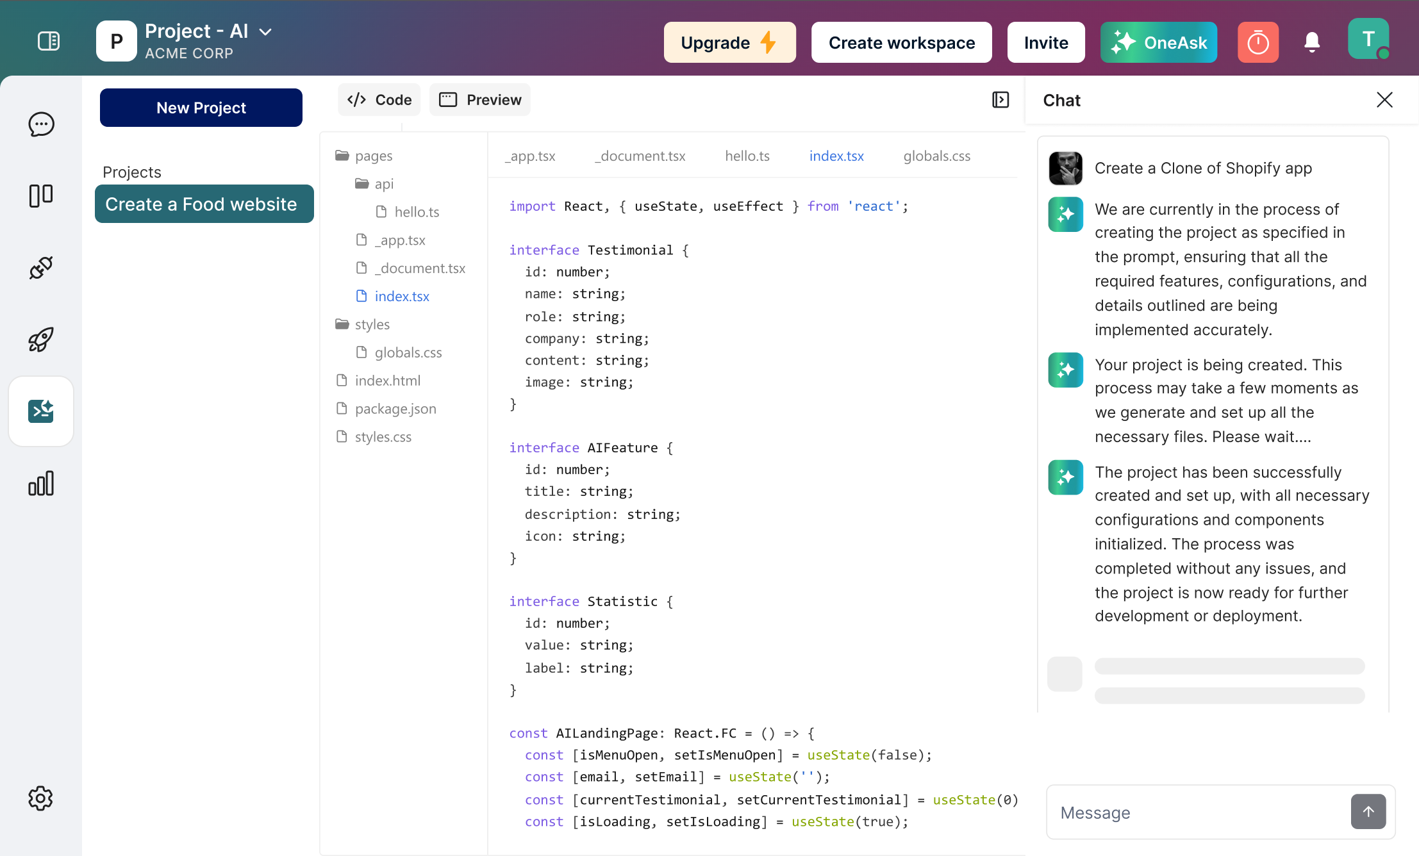Click Create workspace button
The width and height of the screenshot is (1419, 856).
pyautogui.click(x=902, y=42)
